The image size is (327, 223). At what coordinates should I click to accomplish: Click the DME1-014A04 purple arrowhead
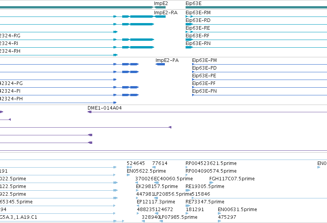coord(90,112)
